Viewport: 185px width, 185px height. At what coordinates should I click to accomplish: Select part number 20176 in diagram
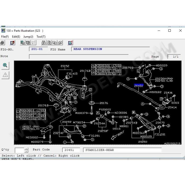104,103
